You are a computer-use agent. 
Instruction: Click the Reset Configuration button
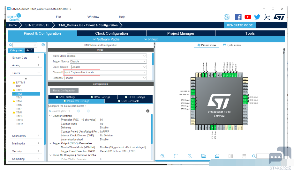(x=64, y=90)
